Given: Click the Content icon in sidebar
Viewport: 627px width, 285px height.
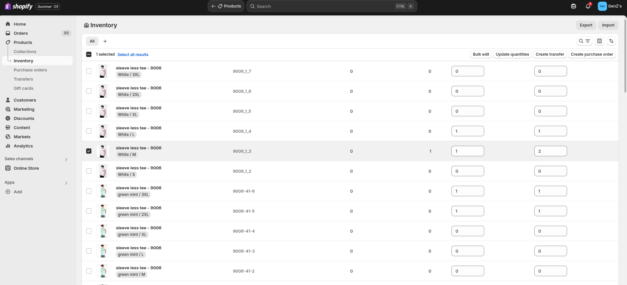Looking at the screenshot, I should pyautogui.click(x=8, y=127).
